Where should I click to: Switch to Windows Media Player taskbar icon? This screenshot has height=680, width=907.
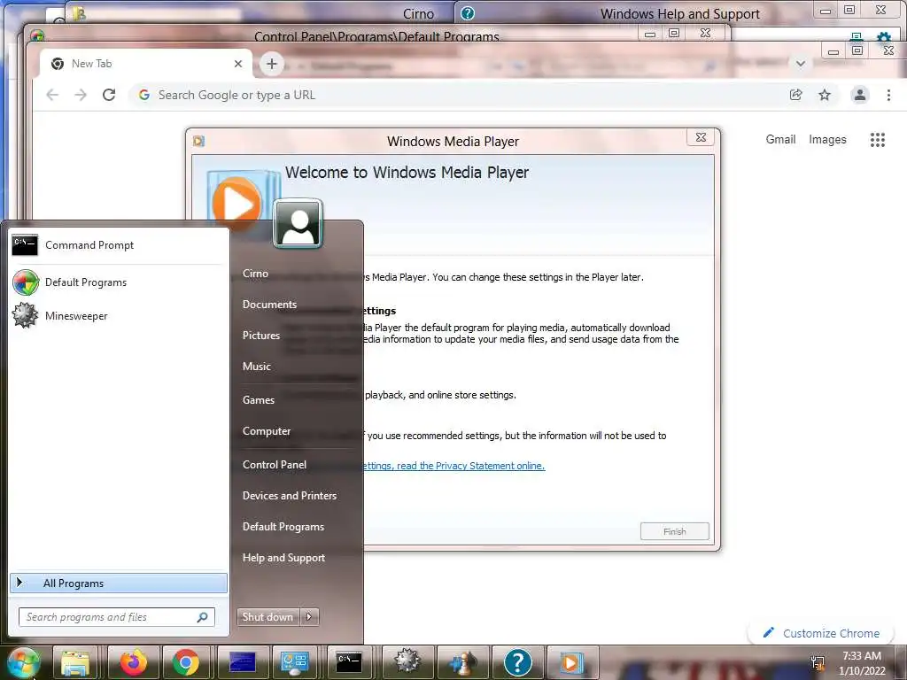[x=571, y=662]
